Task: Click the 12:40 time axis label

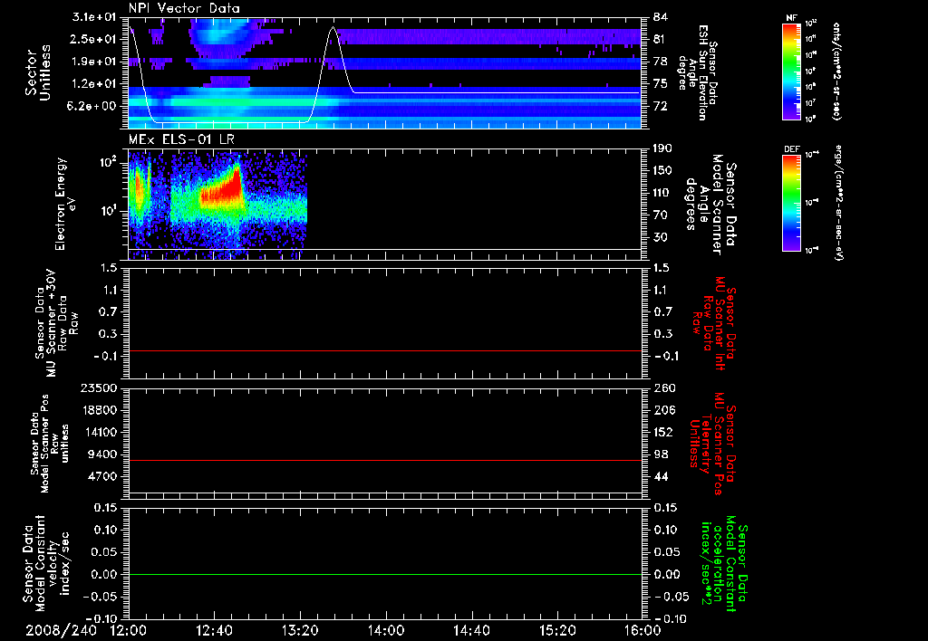Action: coord(214,630)
